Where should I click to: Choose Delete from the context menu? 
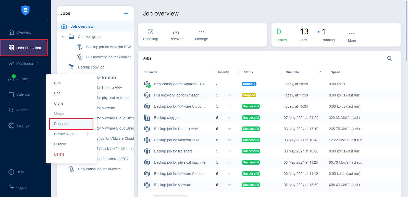pyautogui.click(x=59, y=154)
